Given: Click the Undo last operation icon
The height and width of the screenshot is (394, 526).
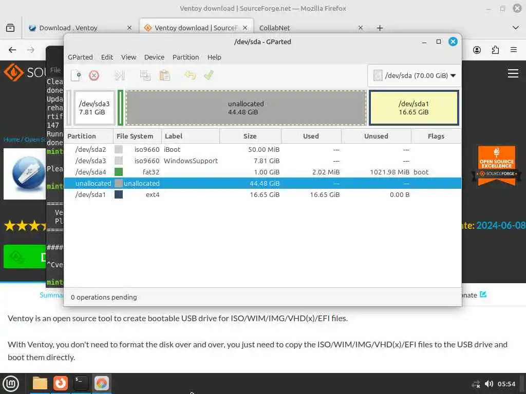Looking at the screenshot, I should [190, 75].
